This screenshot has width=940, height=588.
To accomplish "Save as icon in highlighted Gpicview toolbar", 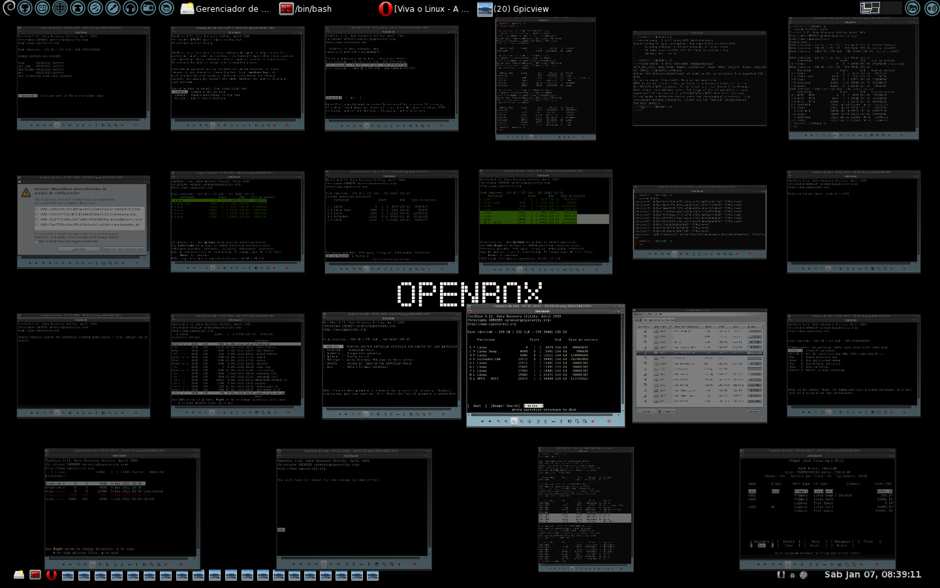I will (585, 421).
